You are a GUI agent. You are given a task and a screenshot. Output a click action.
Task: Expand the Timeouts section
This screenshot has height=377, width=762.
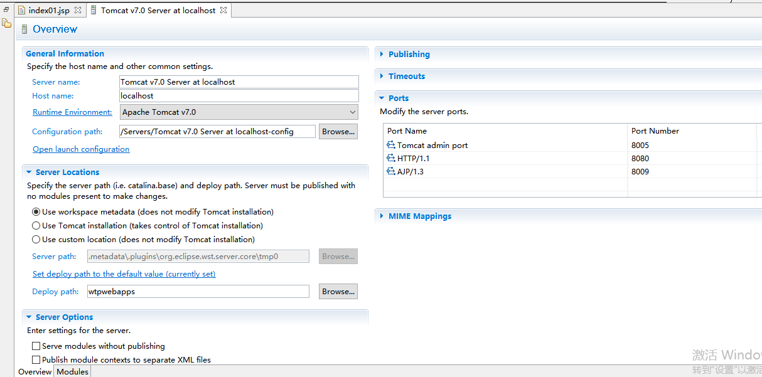click(382, 77)
